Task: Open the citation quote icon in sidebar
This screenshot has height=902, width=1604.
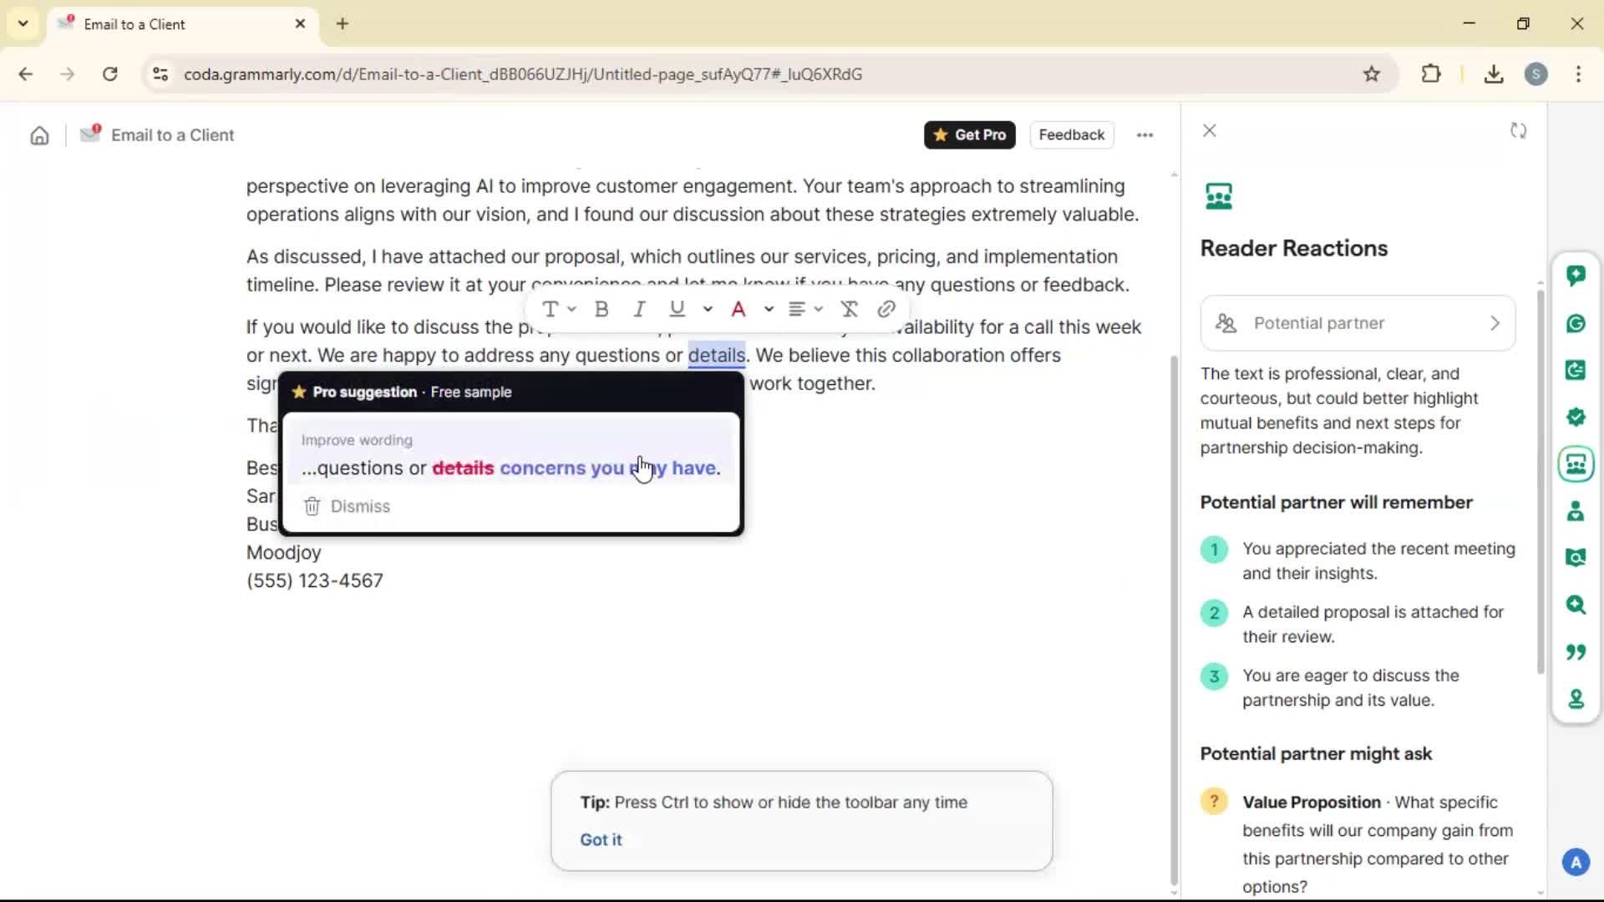Action: point(1576,651)
